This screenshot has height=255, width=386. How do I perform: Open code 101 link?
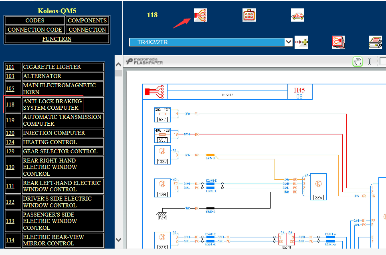click(x=10, y=67)
